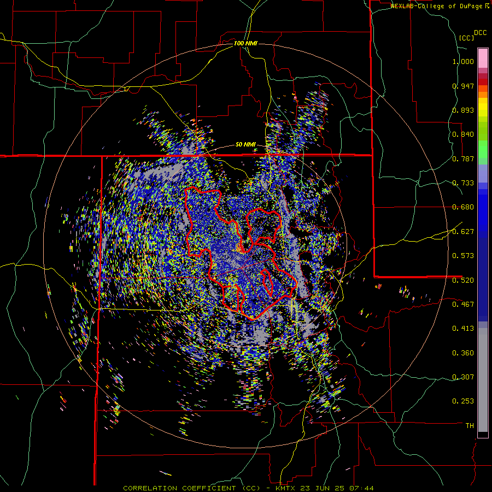Click the 07:44 timestamp in caption
This screenshot has height=492, width=492.
click(x=361, y=488)
